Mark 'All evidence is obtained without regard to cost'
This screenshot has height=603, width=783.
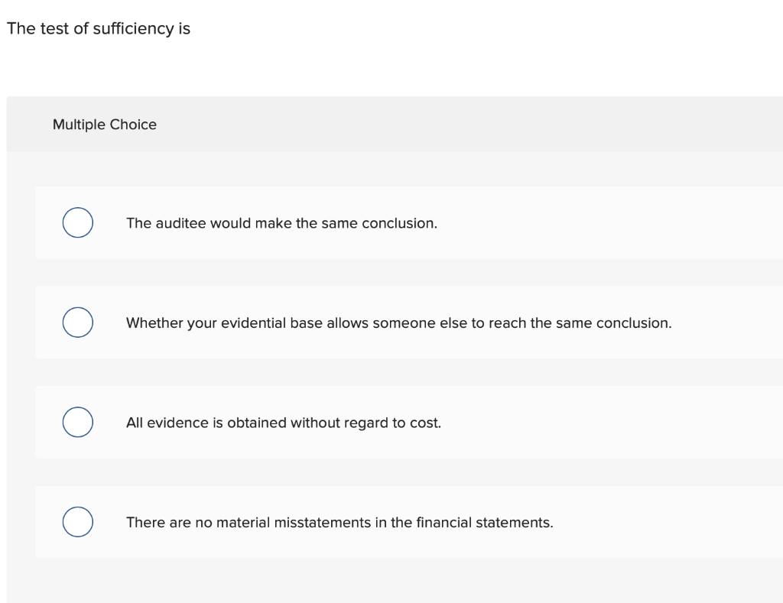pyautogui.click(x=77, y=422)
